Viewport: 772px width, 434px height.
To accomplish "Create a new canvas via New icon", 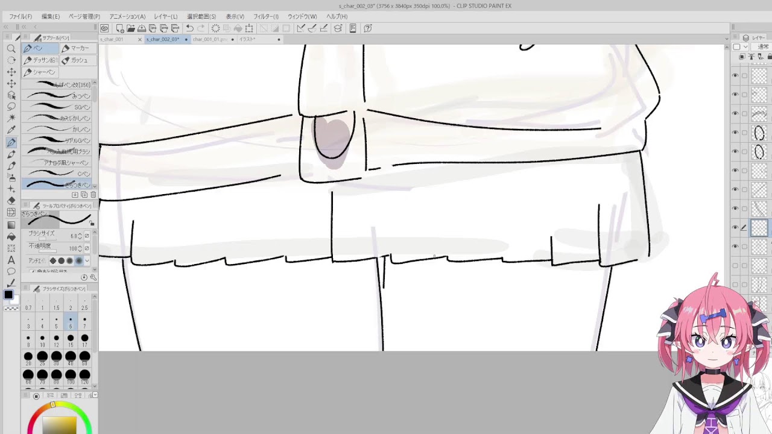I will point(120,28).
